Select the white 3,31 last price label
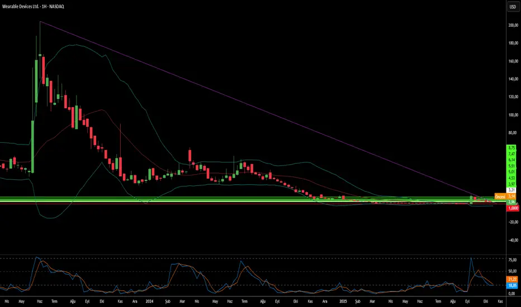Viewport: 521px width, 307px height. pos(511,190)
